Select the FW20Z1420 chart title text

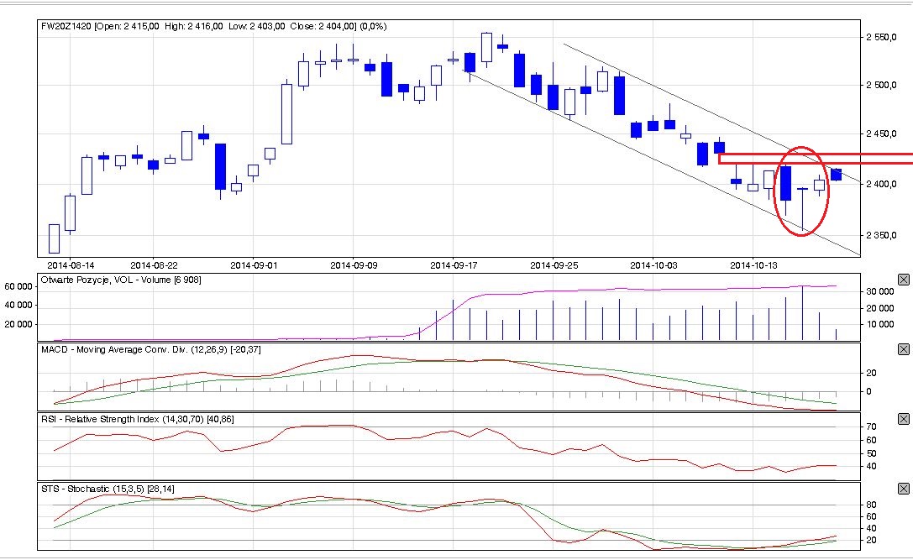click(x=213, y=26)
